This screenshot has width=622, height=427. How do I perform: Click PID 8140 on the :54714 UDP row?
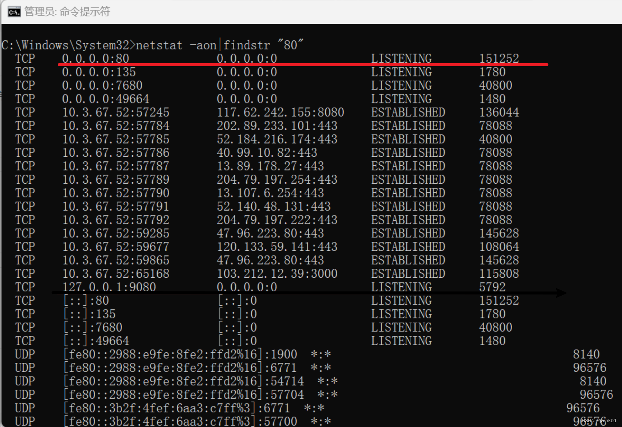593,381
